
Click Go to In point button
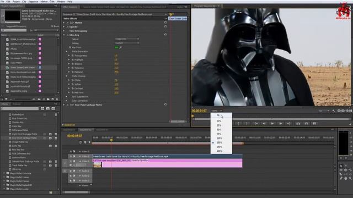tap(256, 123)
